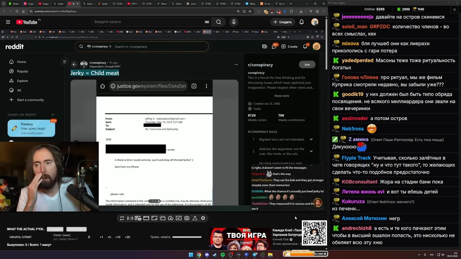
Task: Open the Comedy Club channel link
Action: (281, 239)
